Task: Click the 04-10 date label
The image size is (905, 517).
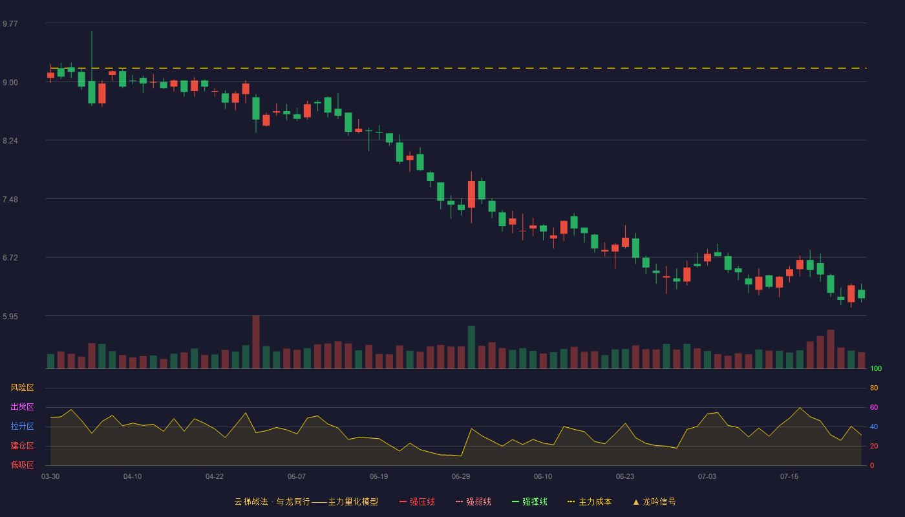Action: coord(133,476)
